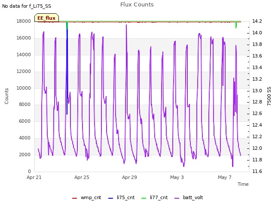Screen dimensions: 275x206
Task: Click the Time axis label
Action: (243, 184)
